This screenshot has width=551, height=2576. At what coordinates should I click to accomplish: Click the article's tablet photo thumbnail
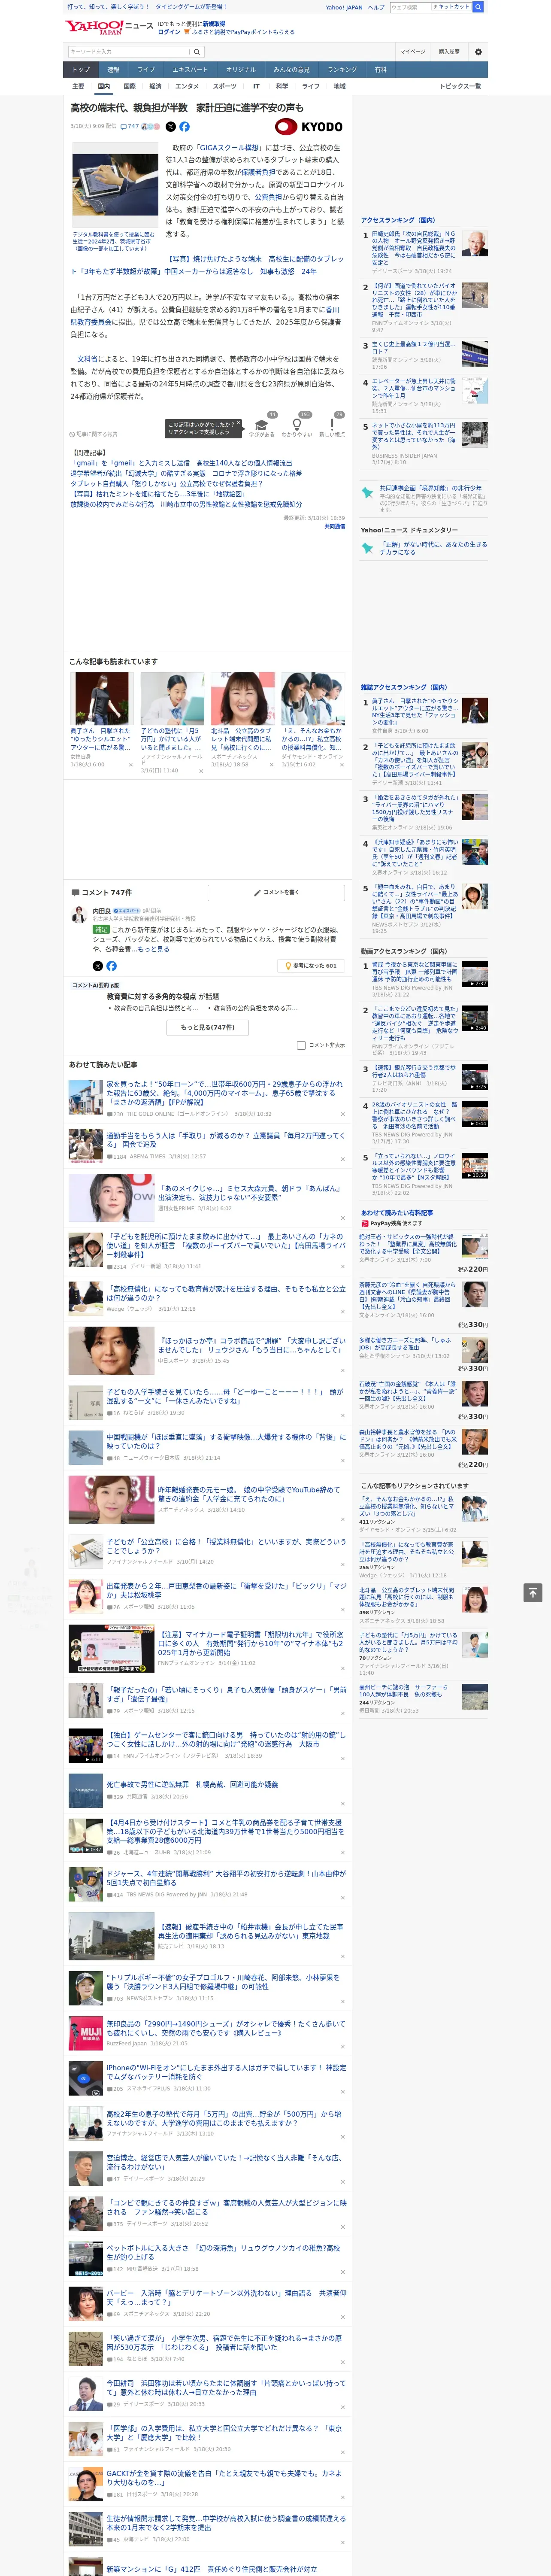115,185
